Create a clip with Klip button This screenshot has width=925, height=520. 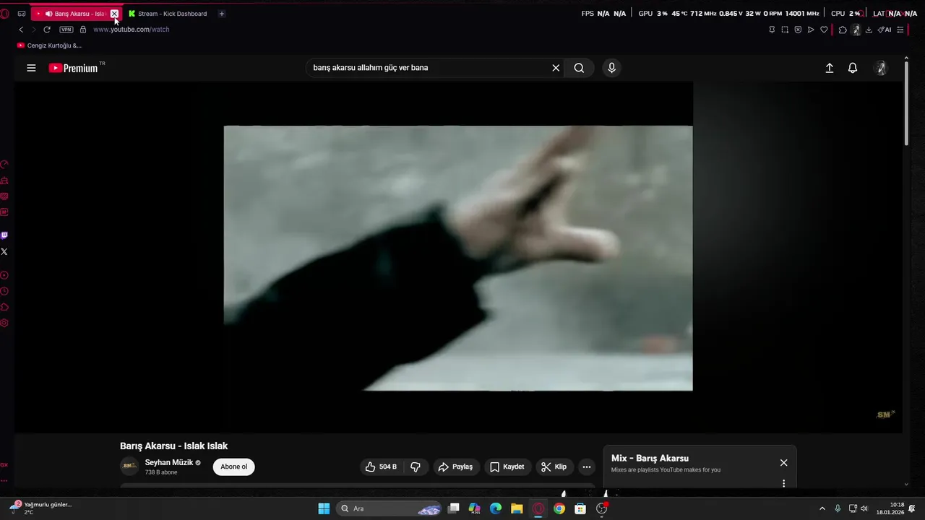tap(554, 467)
